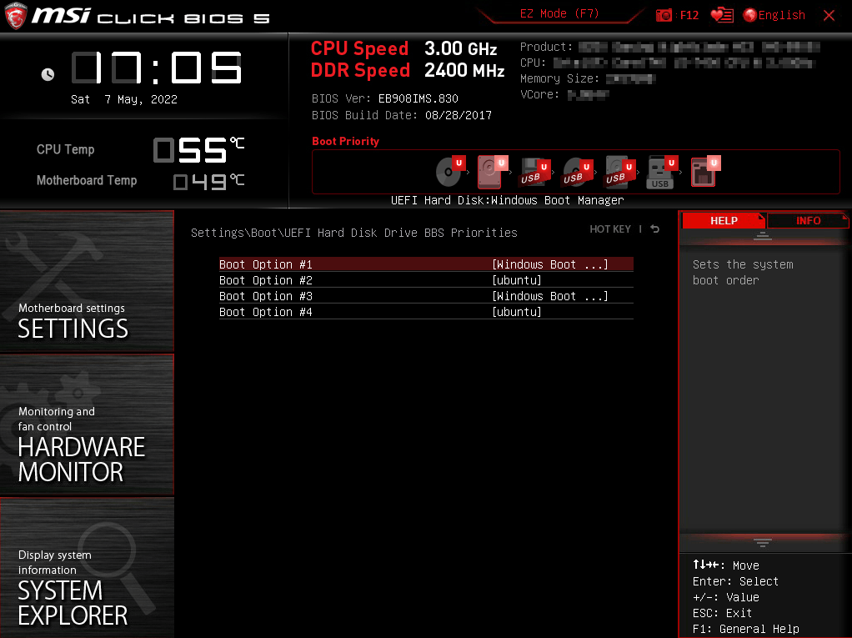The width and height of the screenshot is (852, 638).
Task: Click the breadcrumb Settings\Boot\UEFI Hard Disk Drive BBS Priorities
Action: (x=353, y=233)
